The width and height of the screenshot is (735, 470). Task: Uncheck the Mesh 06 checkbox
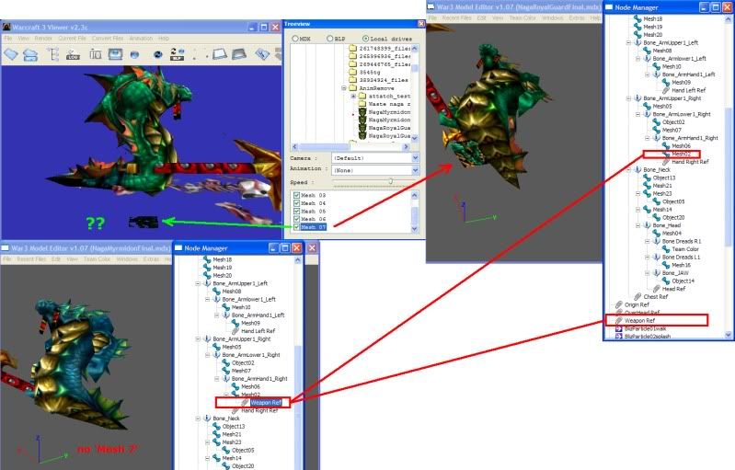pyautogui.click(x=296, y=219)
